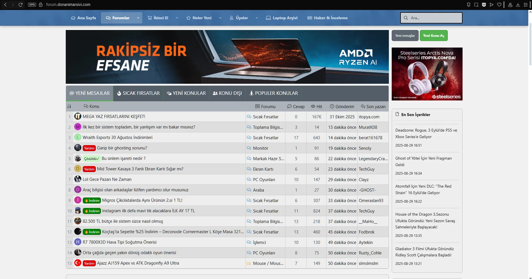Click the 'H' avatar beside R7 7800X3D thread

[x=78, y=242]
